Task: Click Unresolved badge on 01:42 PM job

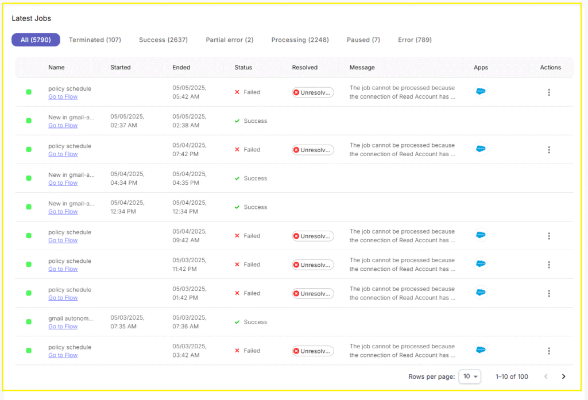Action: pos(313,293)
